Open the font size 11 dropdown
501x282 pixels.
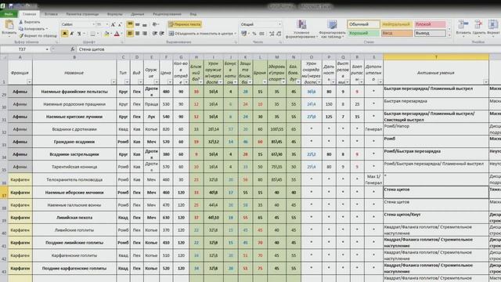(107, 24)
